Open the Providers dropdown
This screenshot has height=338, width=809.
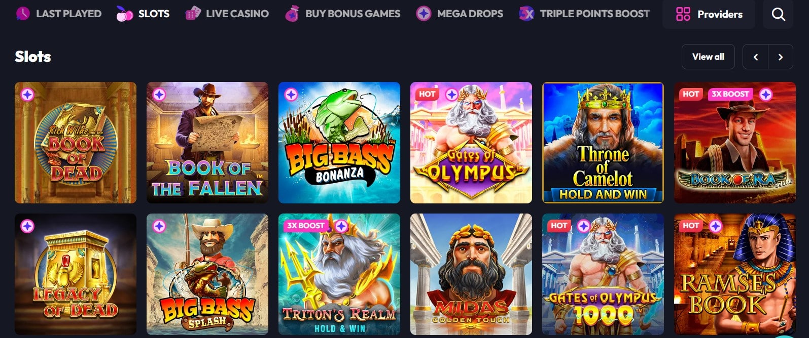click(709, 14)
